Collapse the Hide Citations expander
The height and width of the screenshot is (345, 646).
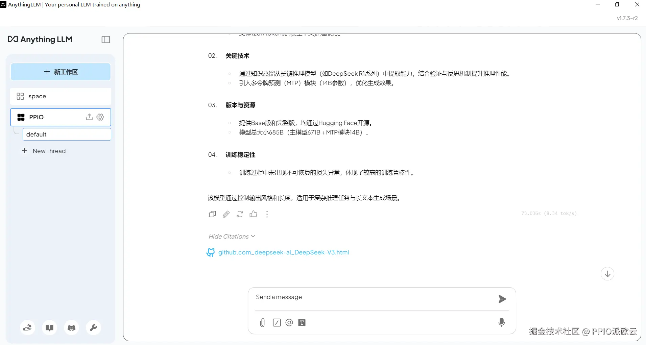point(232,237)
